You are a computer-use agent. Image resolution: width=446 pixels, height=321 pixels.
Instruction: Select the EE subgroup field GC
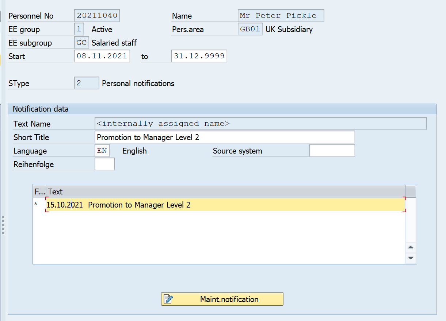tap(81, 43)
